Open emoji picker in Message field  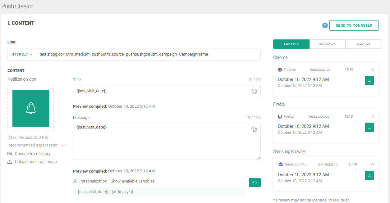[254, 129]
